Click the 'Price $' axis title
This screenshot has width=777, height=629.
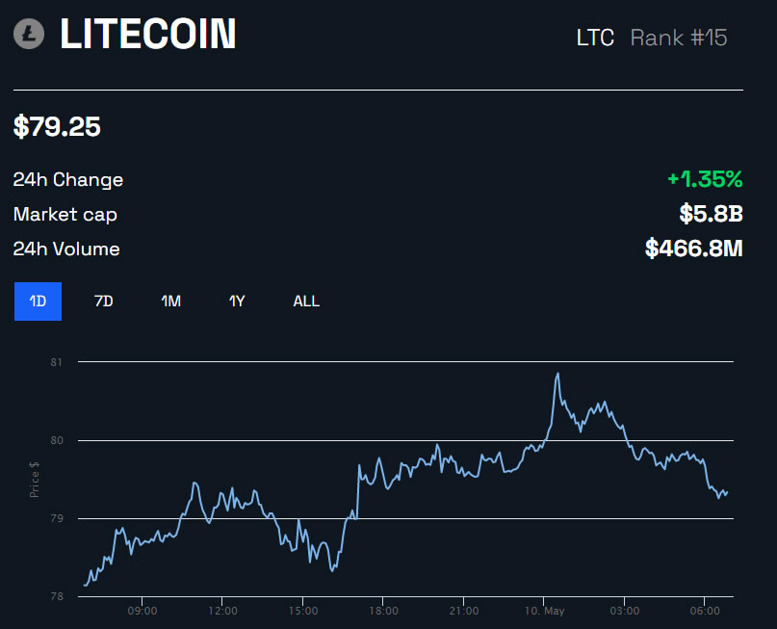tap(35, 479)
